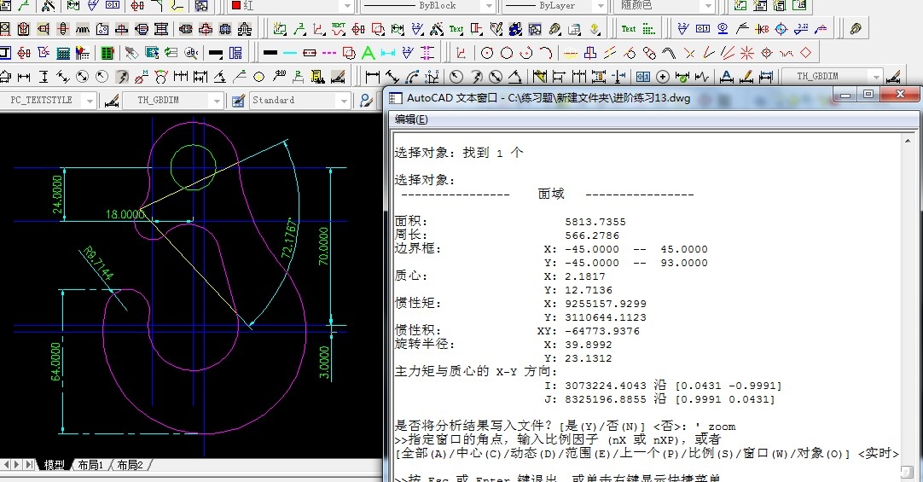Open the 编辑(E) menu in text window
This screenshot has height=482, width=923.
pyautogui.click(x=411, y=119)
